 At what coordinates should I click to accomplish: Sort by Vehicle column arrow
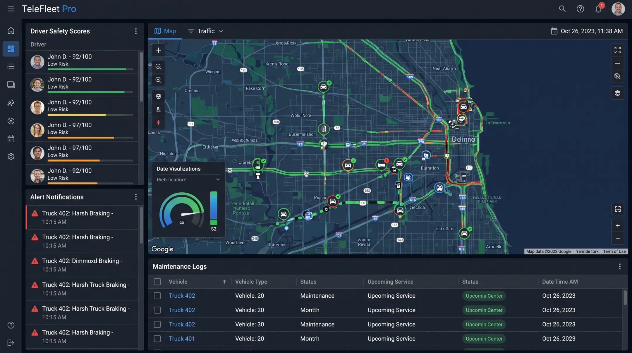coord(224,282)
